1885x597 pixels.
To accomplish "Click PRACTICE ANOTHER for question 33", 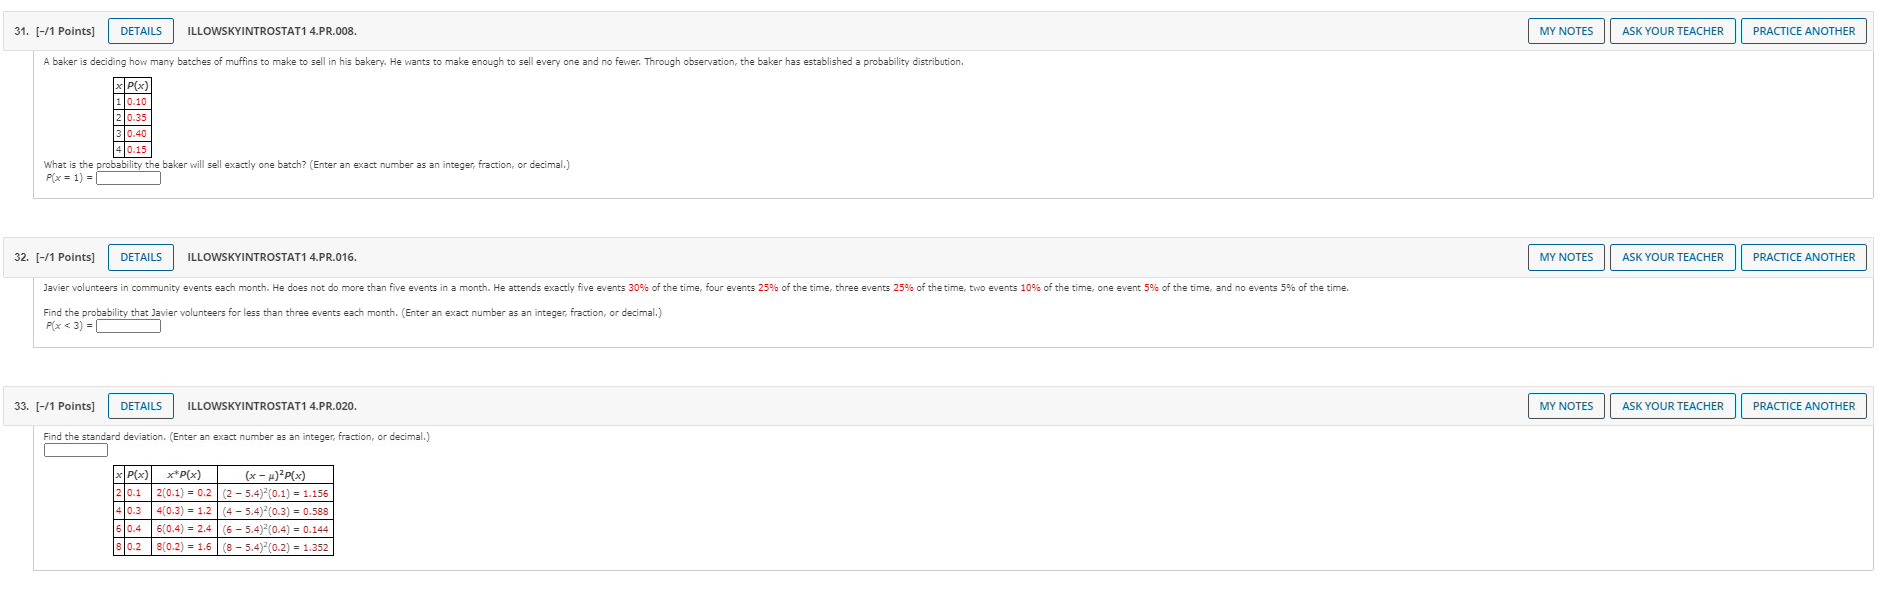I will [1803, 406].
